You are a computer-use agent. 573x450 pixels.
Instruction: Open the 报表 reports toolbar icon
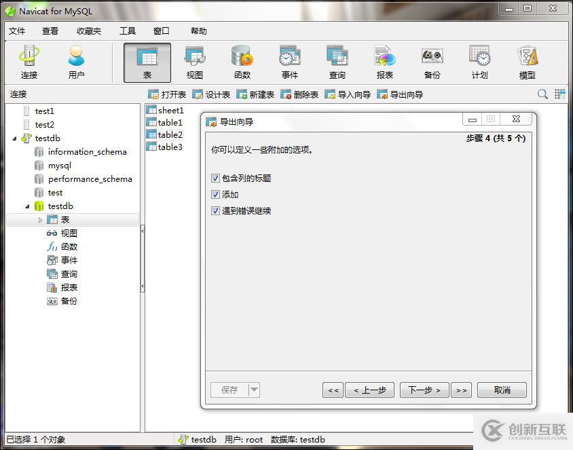(385, 62)
